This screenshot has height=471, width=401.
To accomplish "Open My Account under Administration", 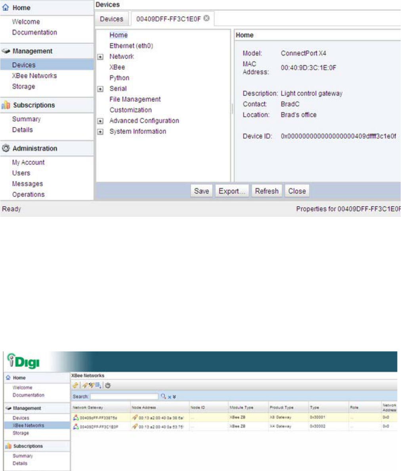I will point(28,162).
